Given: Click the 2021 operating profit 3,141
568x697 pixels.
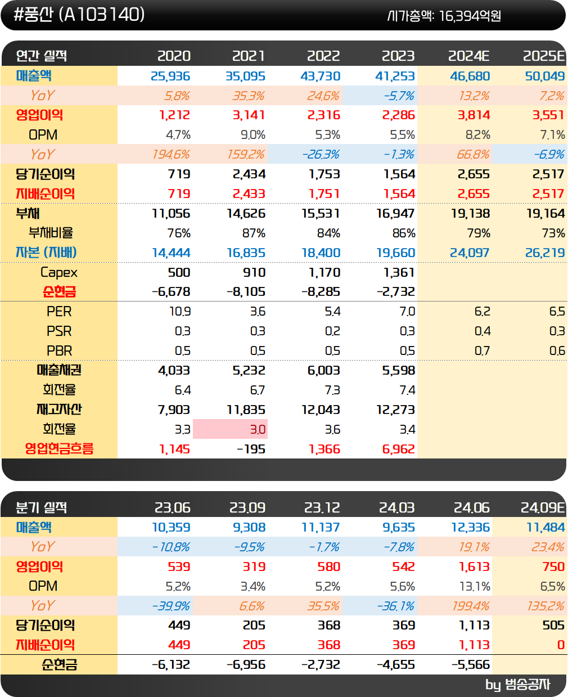Looking at the screenshot, I should tap(249, 115).
